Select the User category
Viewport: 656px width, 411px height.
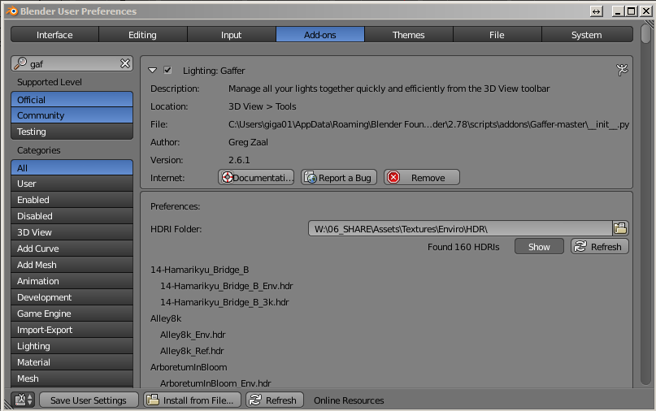[x=72, y=184]
